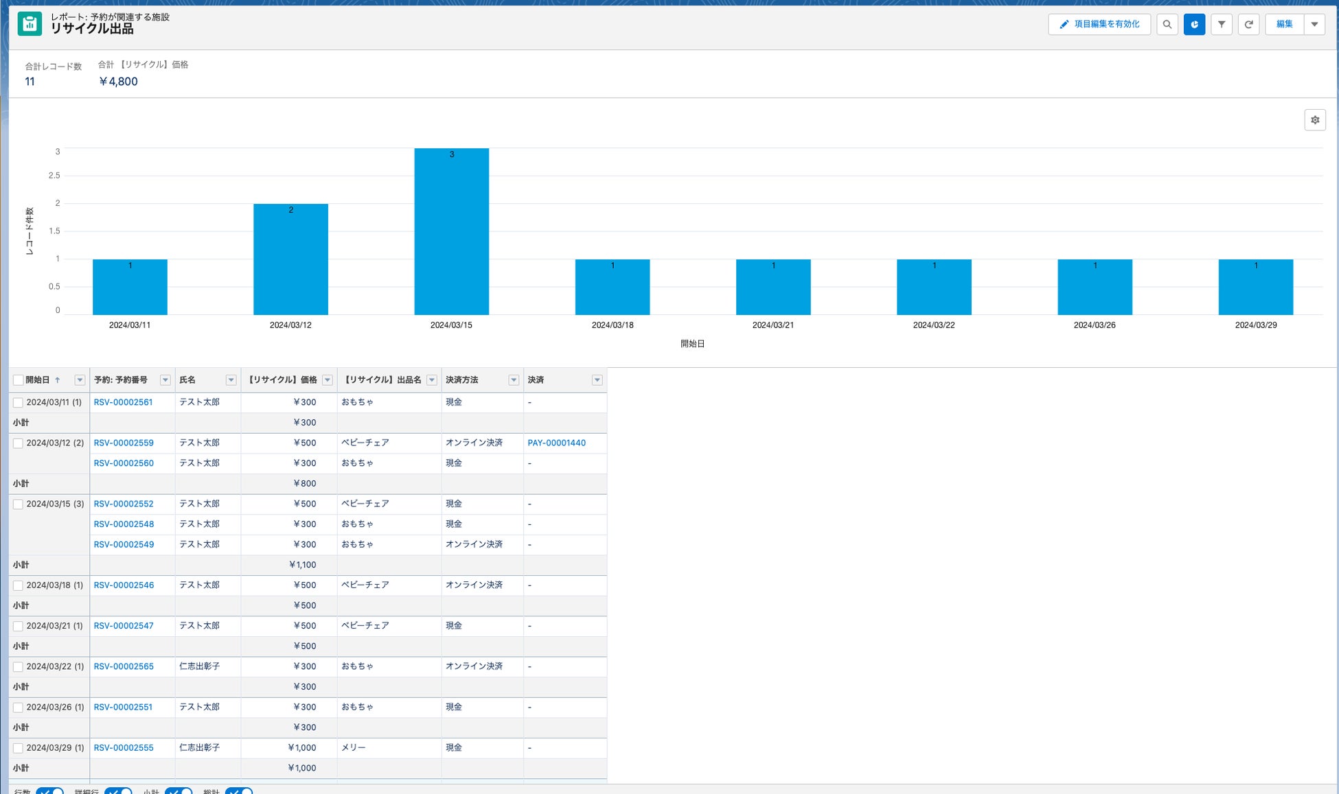Click the 決済 column header

click(536, 380)
